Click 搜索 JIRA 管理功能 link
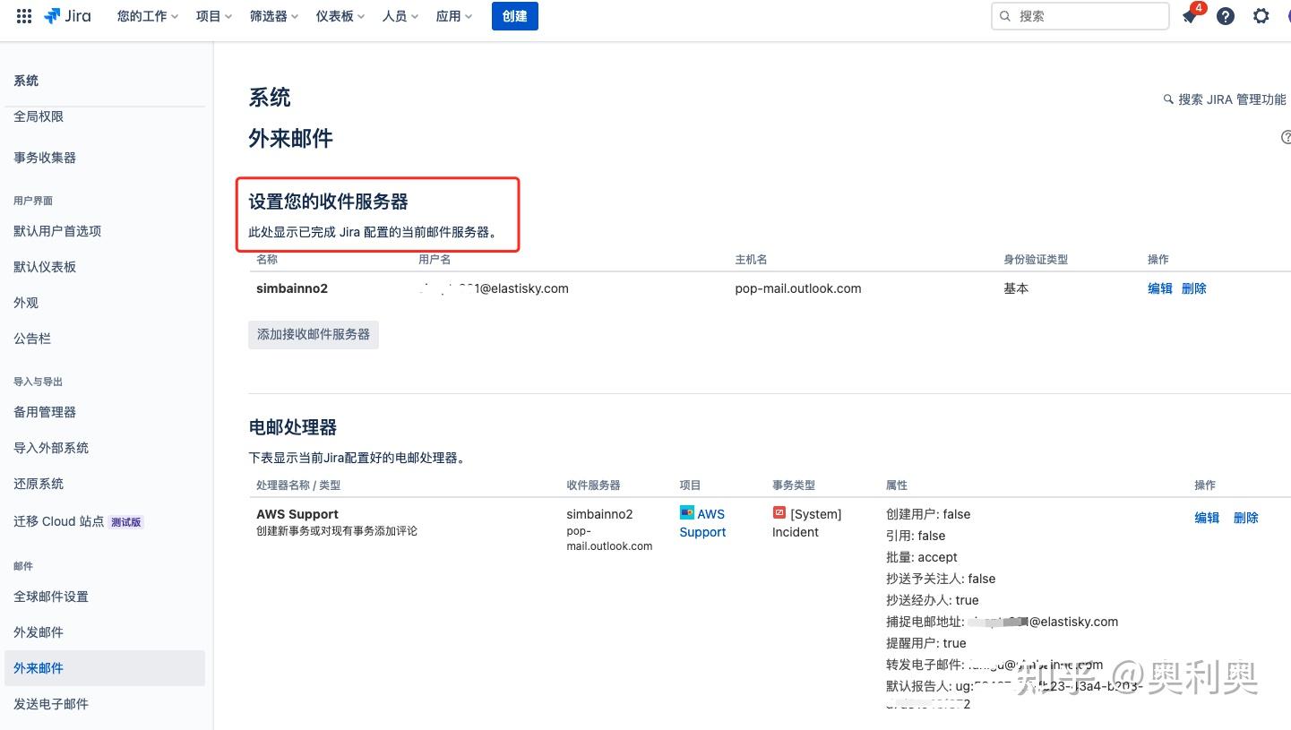 click(1225, 99)
